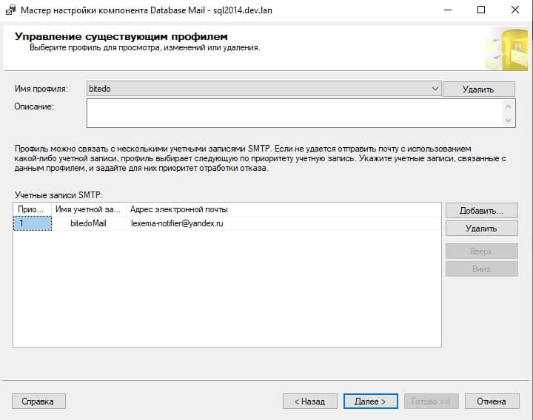Click the Вниз button
Screen dimensions: 533x420
pos(482,269)
